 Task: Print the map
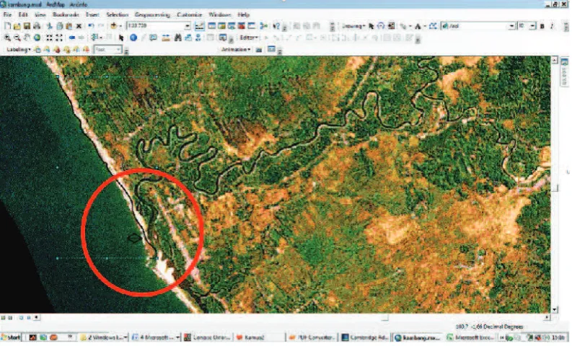(37, 26)
